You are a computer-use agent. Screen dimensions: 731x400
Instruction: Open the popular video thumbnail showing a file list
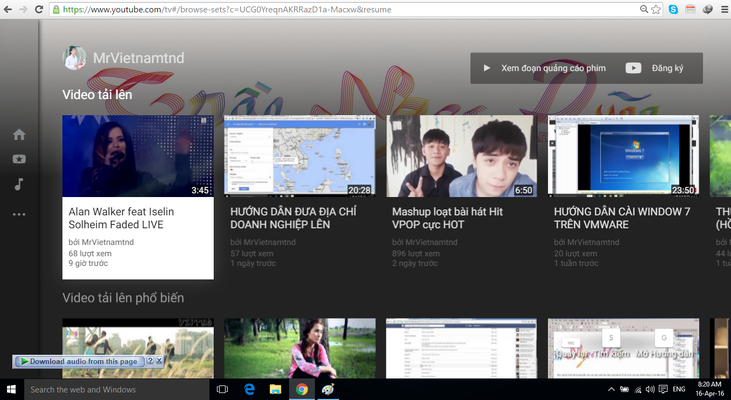click(x=462, y=348)
